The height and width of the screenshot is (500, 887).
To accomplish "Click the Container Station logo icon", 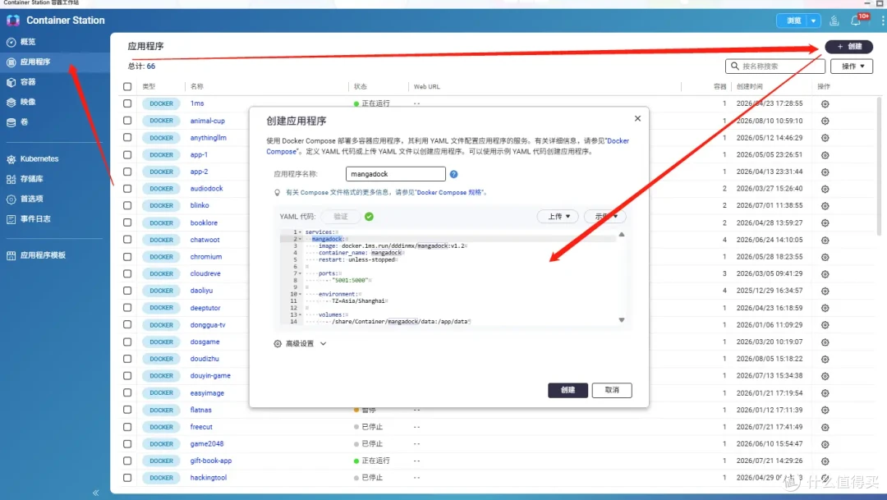I will click(x=13, y=21).
